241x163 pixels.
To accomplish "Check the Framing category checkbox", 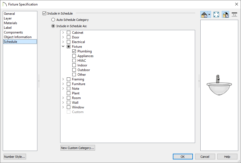I will tap(68, 79).
